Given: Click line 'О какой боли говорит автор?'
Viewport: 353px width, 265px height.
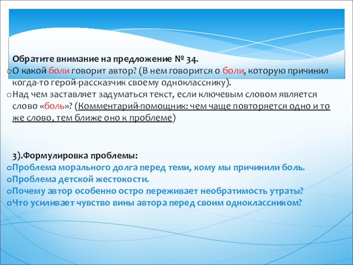Looking at the screenshot, I should pyautogui.click(x=75, y=71).
